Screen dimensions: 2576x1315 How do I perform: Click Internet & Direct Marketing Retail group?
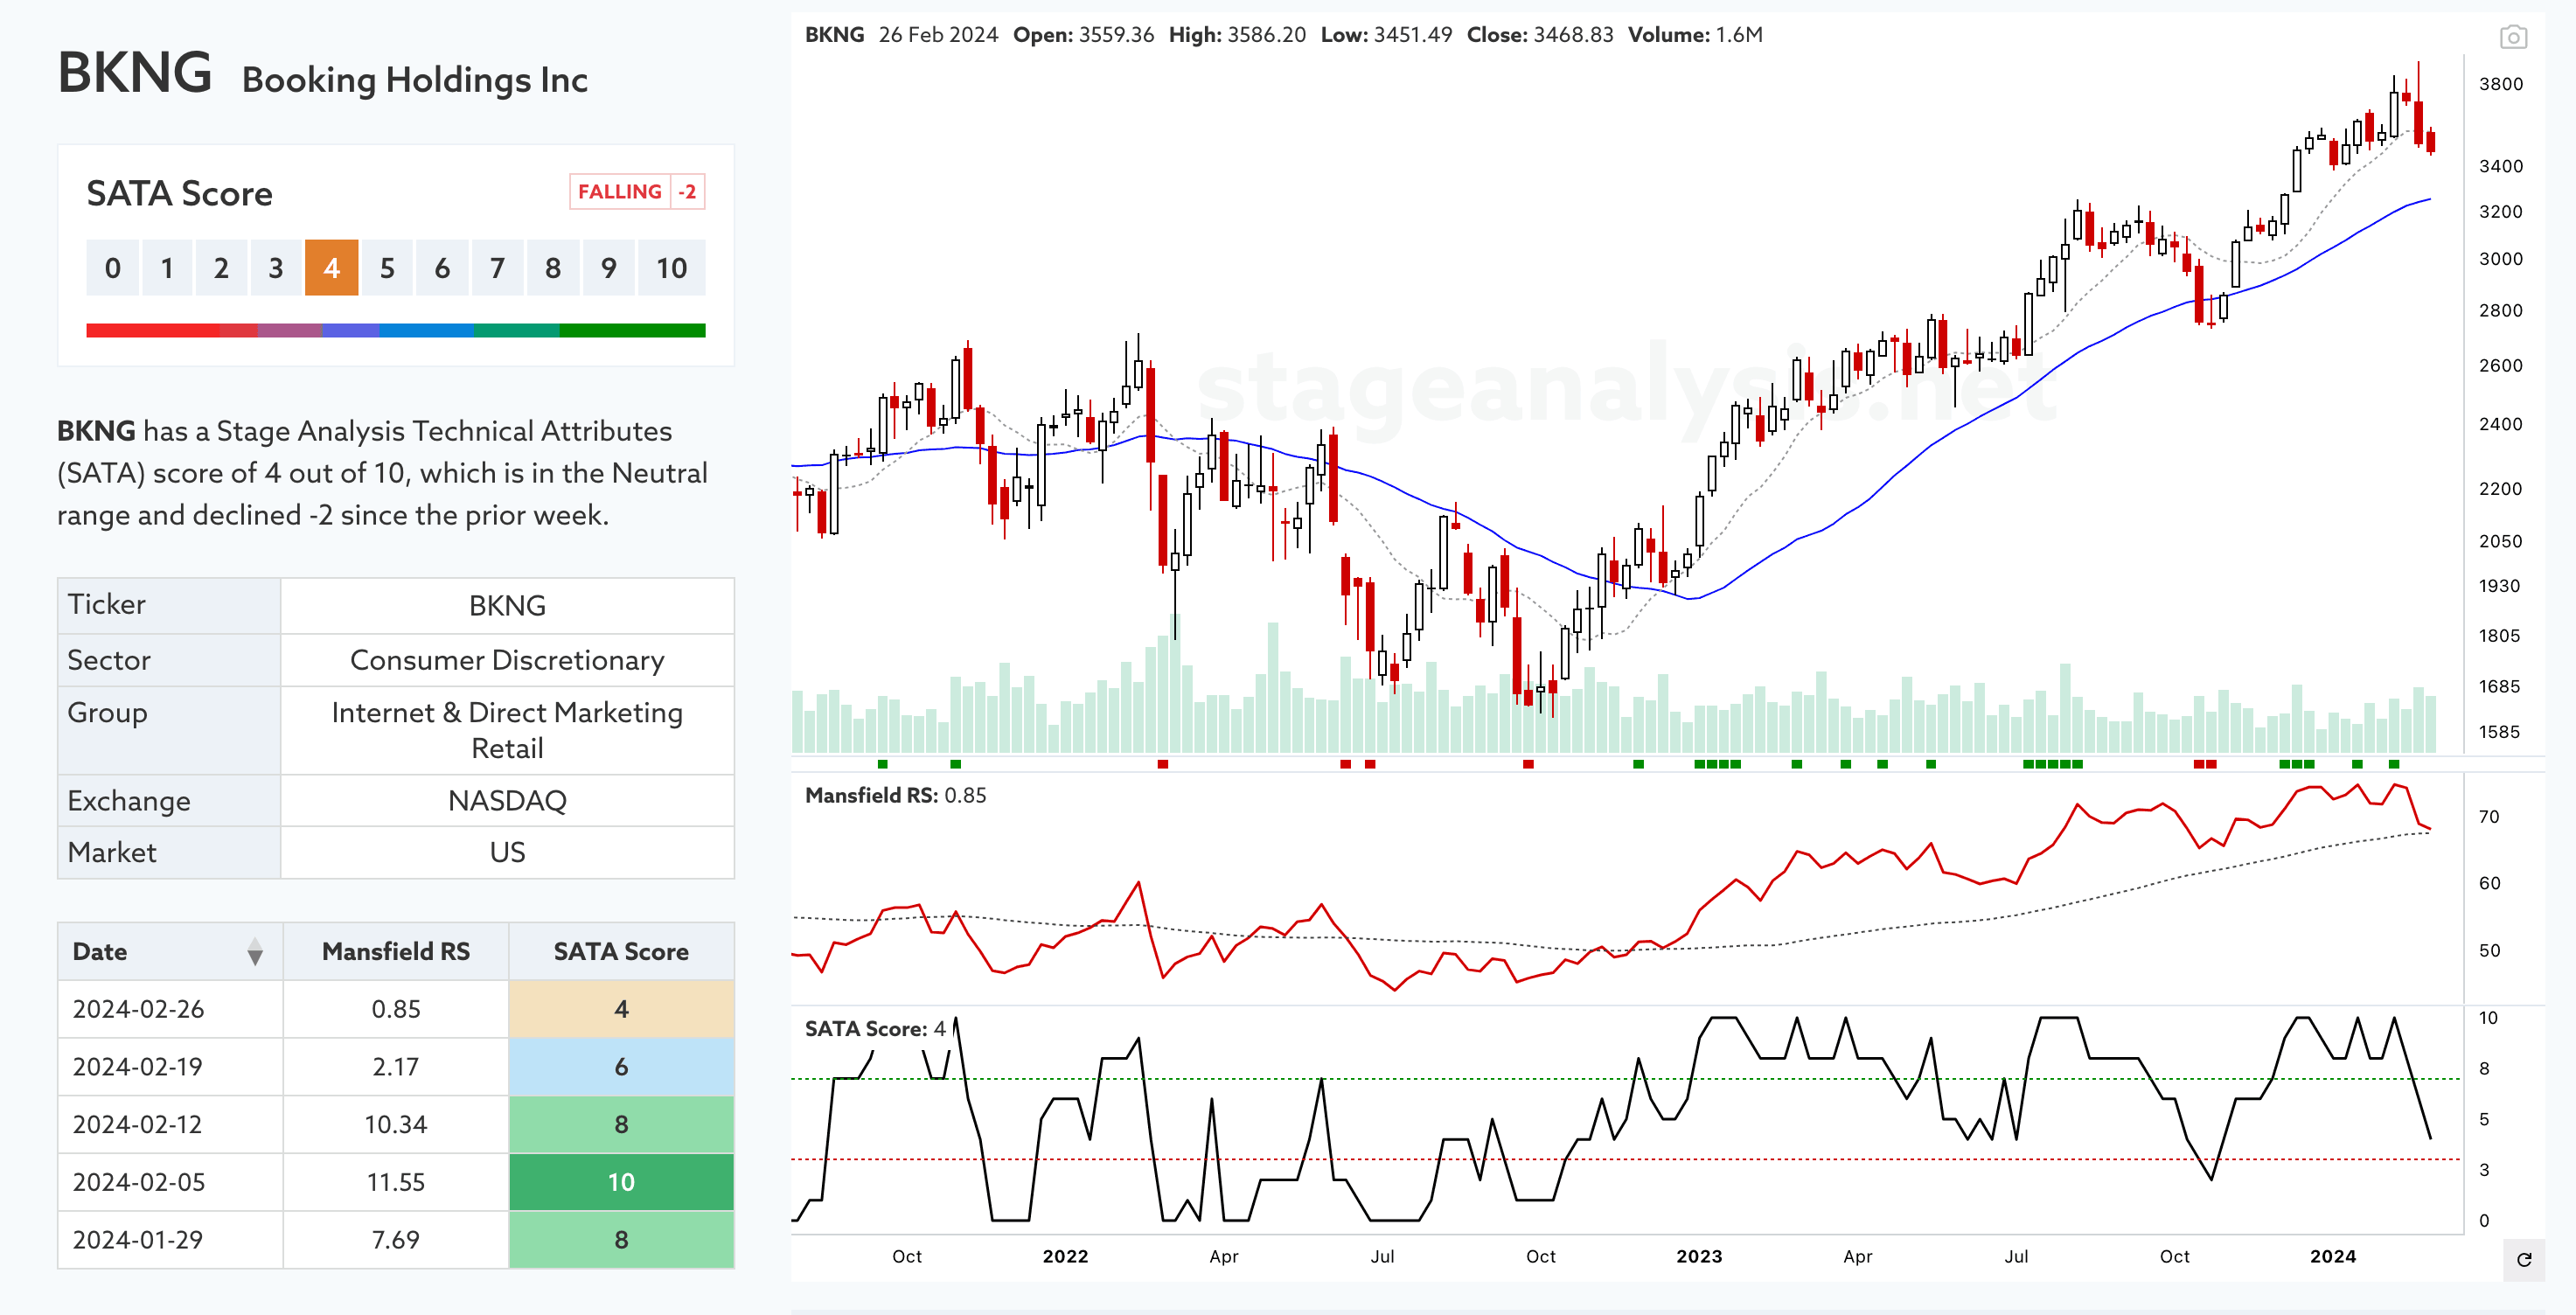pyautogui.click(x=507, y=730)
